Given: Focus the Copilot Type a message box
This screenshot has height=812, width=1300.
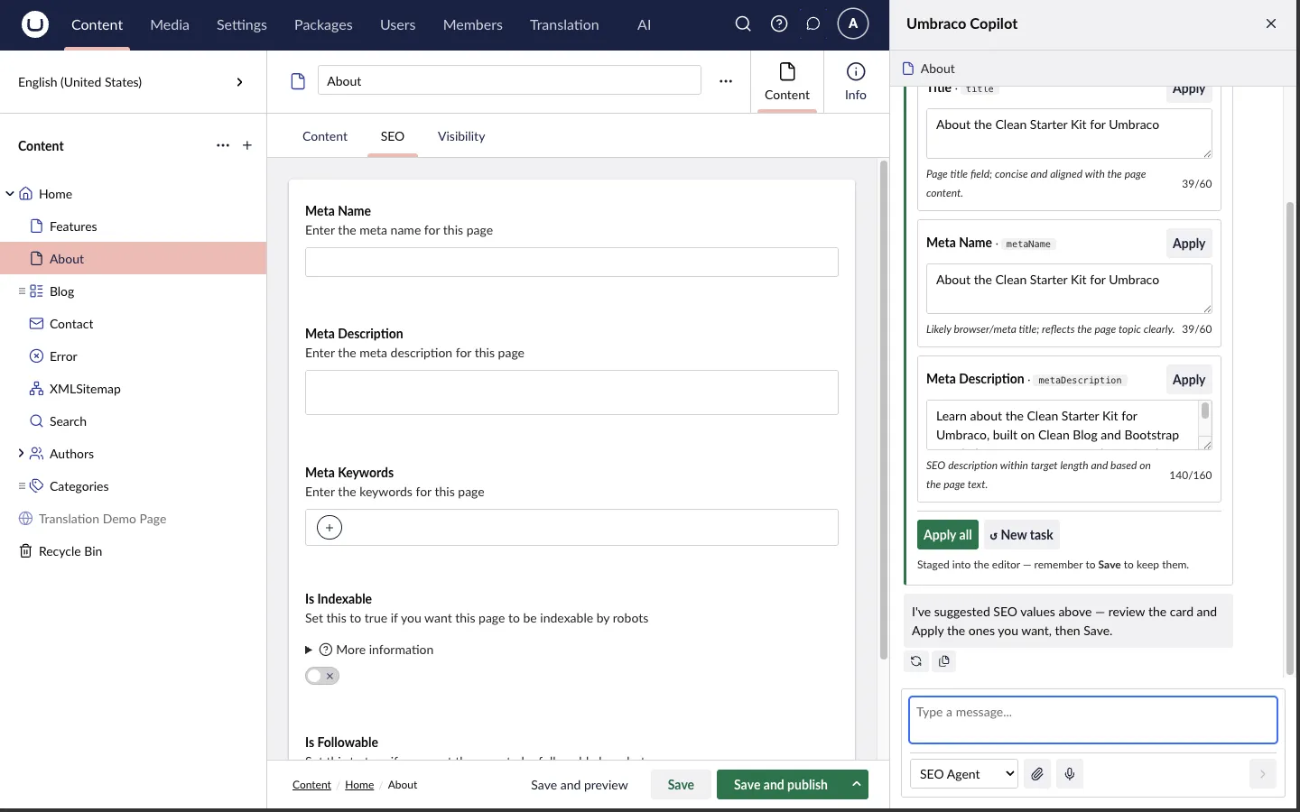Looking at the screenshot, I should pyautogui.click(x=1093, y=720).
